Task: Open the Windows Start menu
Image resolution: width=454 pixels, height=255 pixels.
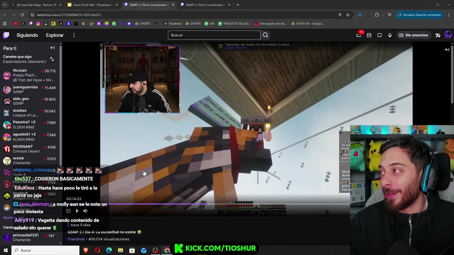Action: pyautogui.click(x=5, y=250)
